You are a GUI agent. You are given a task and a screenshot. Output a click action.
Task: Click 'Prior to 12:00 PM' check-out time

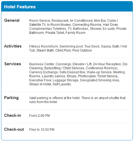point(42,130)
